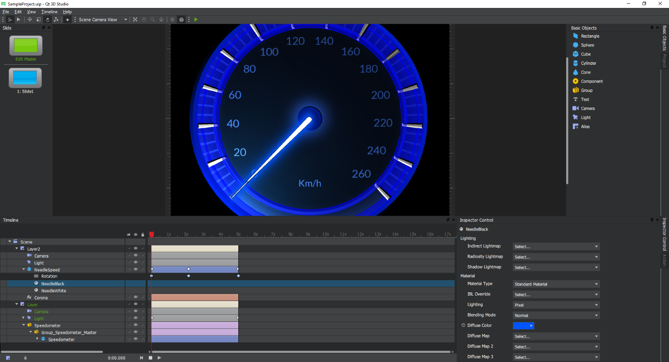Screen dimensions: 669x362
Task: Hide the NeedleSpeed object via eye icon
Action: [135, 269]
